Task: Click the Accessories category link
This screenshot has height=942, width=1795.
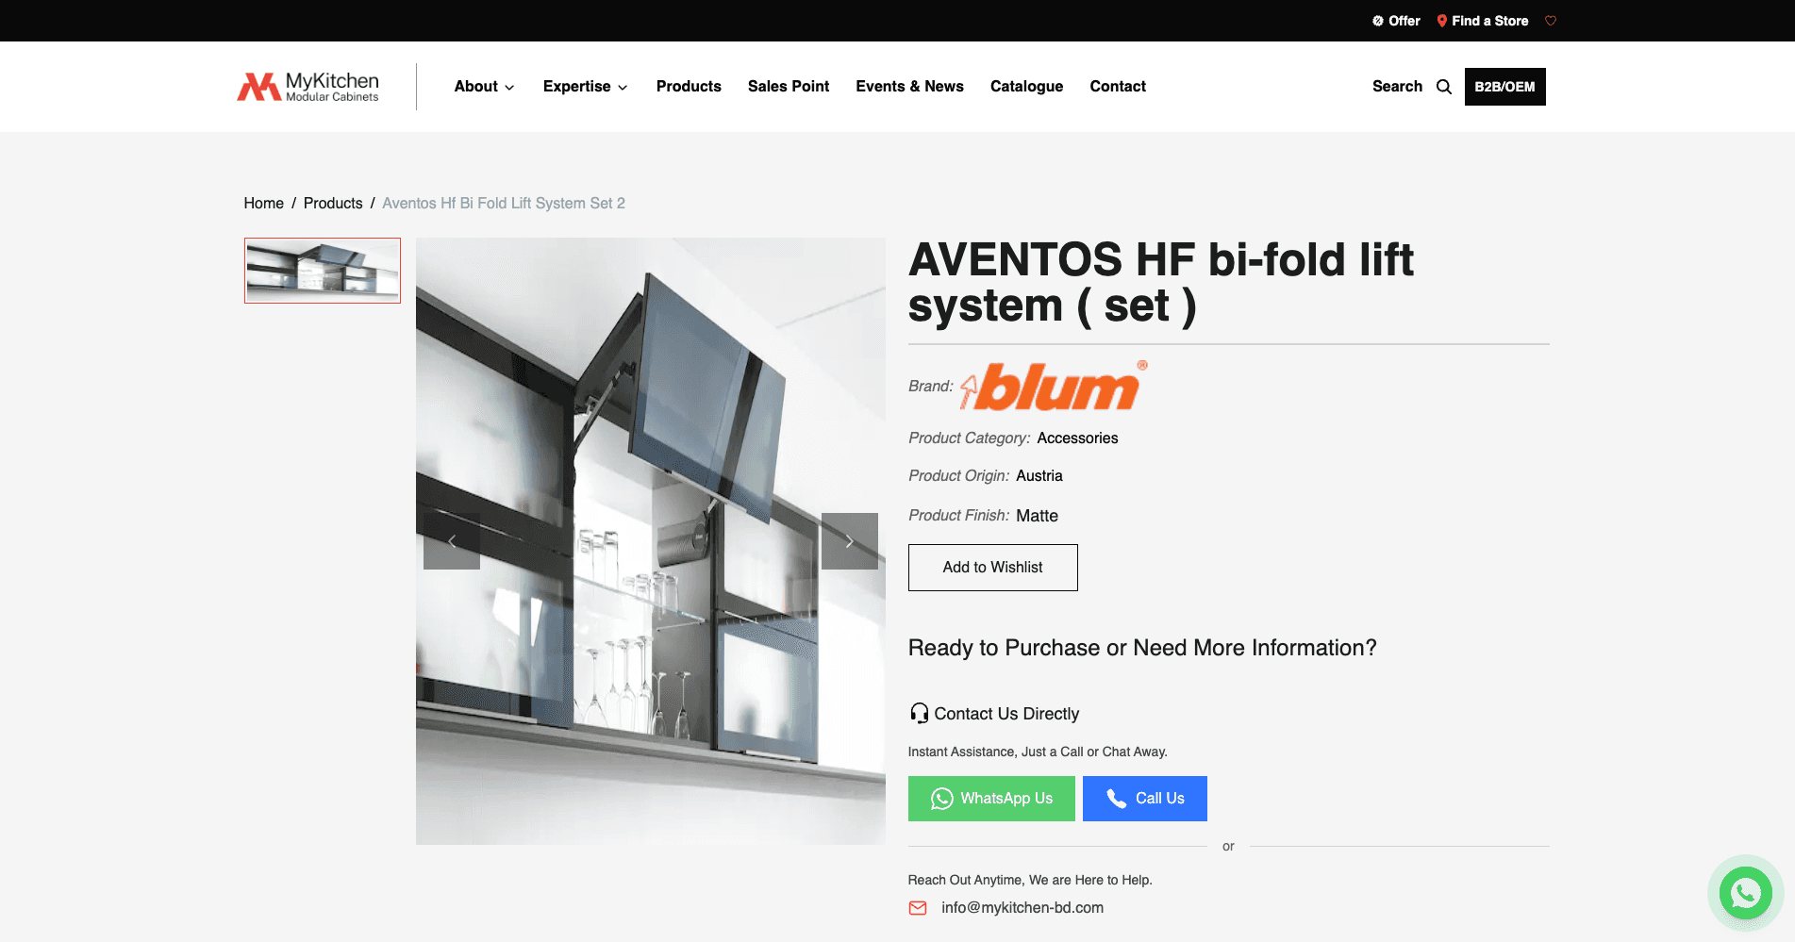Action: coord(1077,438)
